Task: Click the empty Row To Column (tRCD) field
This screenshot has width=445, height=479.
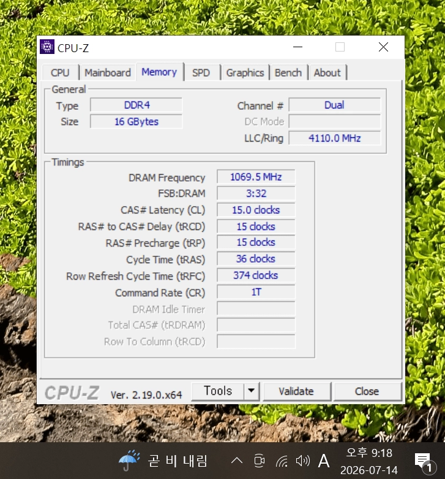Action: 256,342
